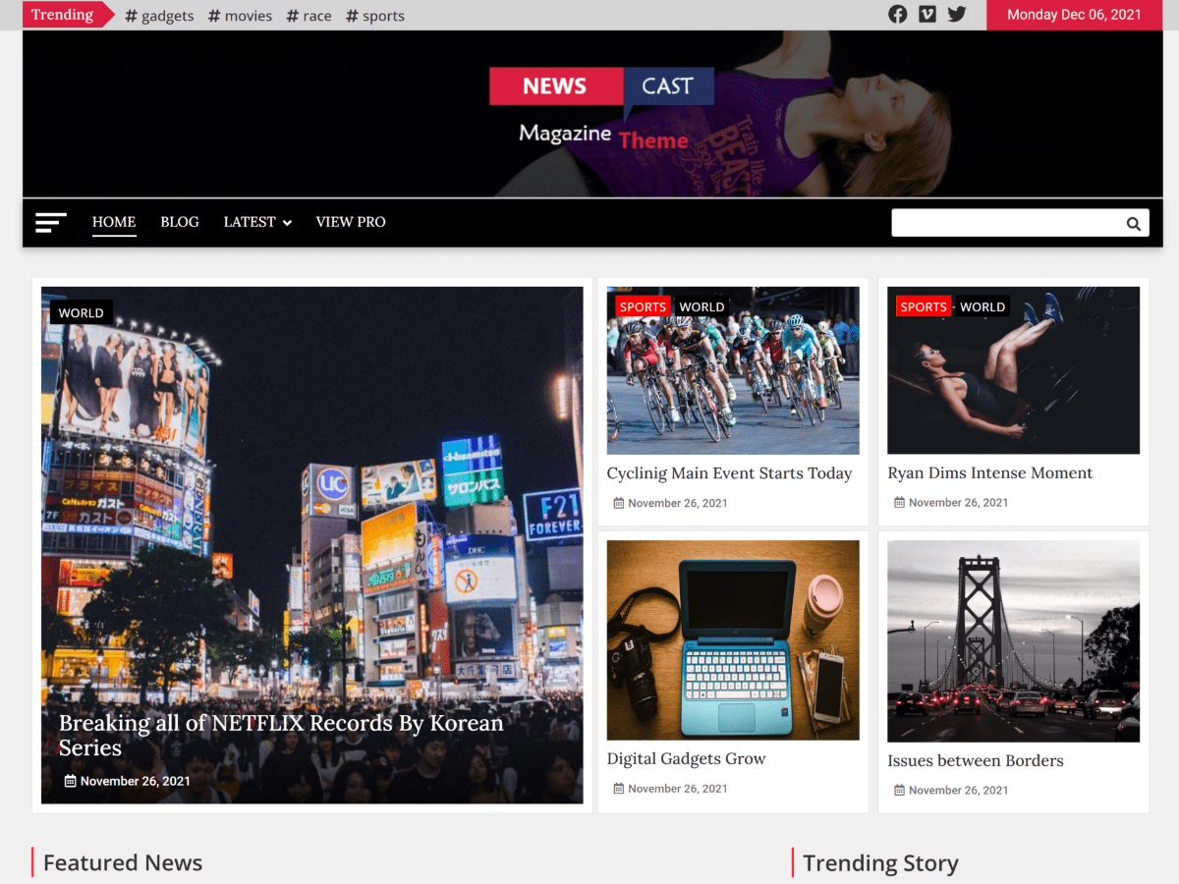1179x884 pixels.
Task: Click calendar icon under Digital Gadgets Grow
Action: tap(619, 789)
